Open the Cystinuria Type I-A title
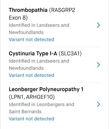This screenshot has width=109, height=129. (x=33, y=54)
